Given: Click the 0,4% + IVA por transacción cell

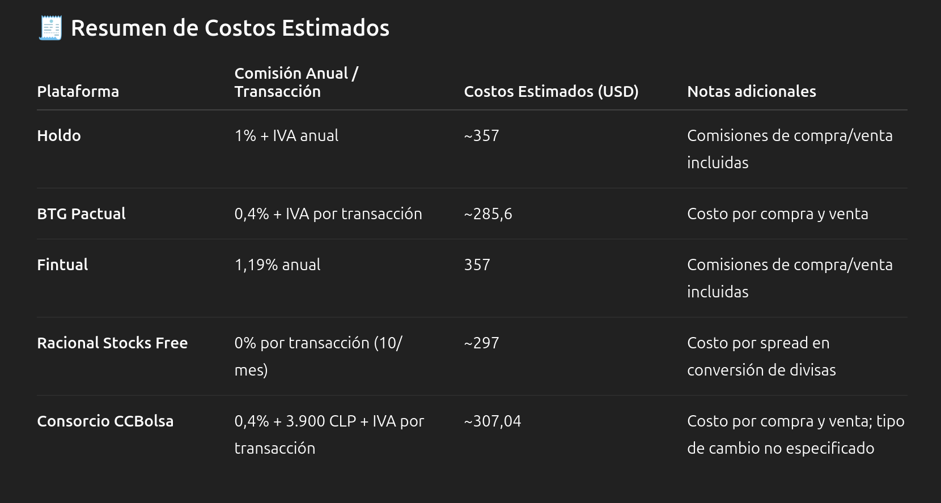Looking at the screenshot, I should pos(328,214).
